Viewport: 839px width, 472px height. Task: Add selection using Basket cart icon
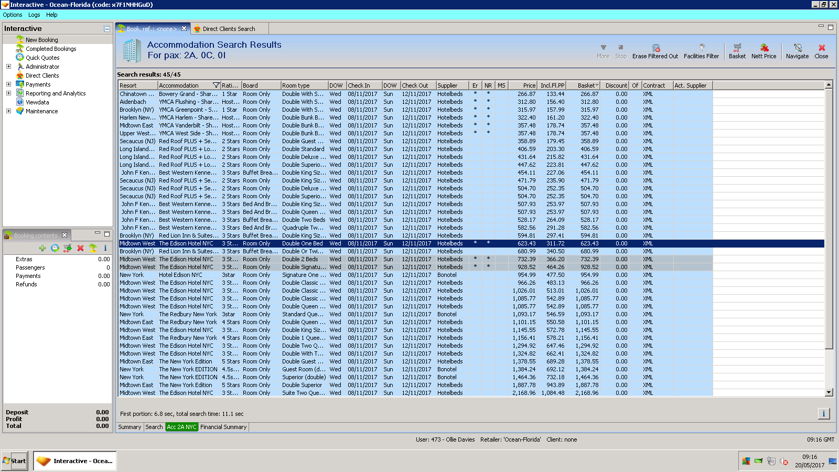point(737,48)
